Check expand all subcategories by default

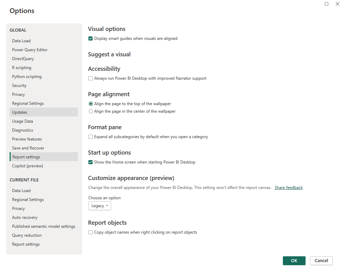click(90, 137)
